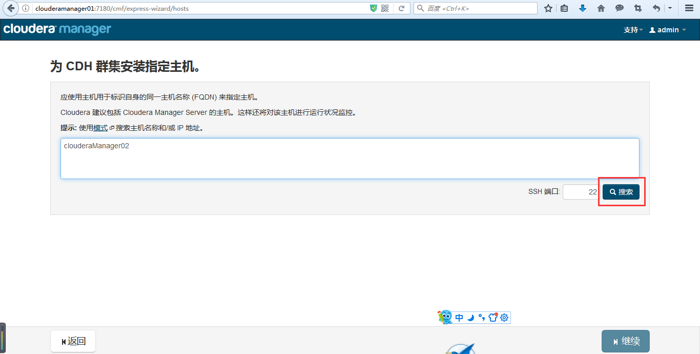The image size is (700, 354).
Task: Reload the page with the refresh icon
Action: coord(401,8)
